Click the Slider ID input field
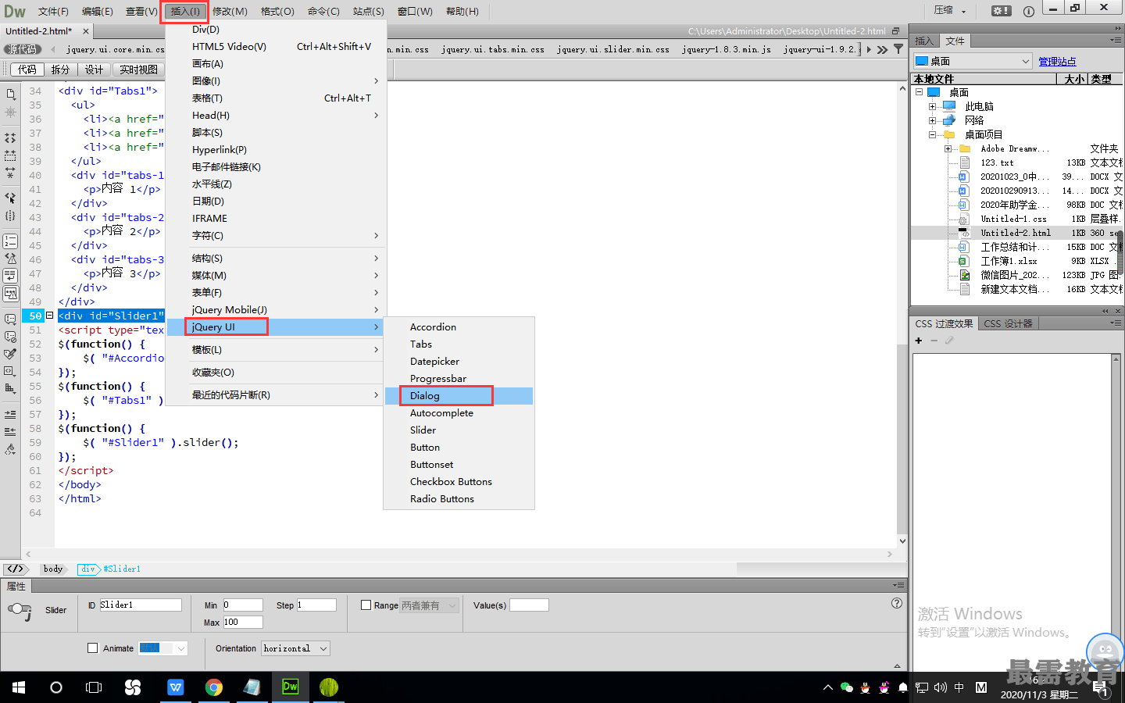This screenshot has height=703, width=1125. 140,605
